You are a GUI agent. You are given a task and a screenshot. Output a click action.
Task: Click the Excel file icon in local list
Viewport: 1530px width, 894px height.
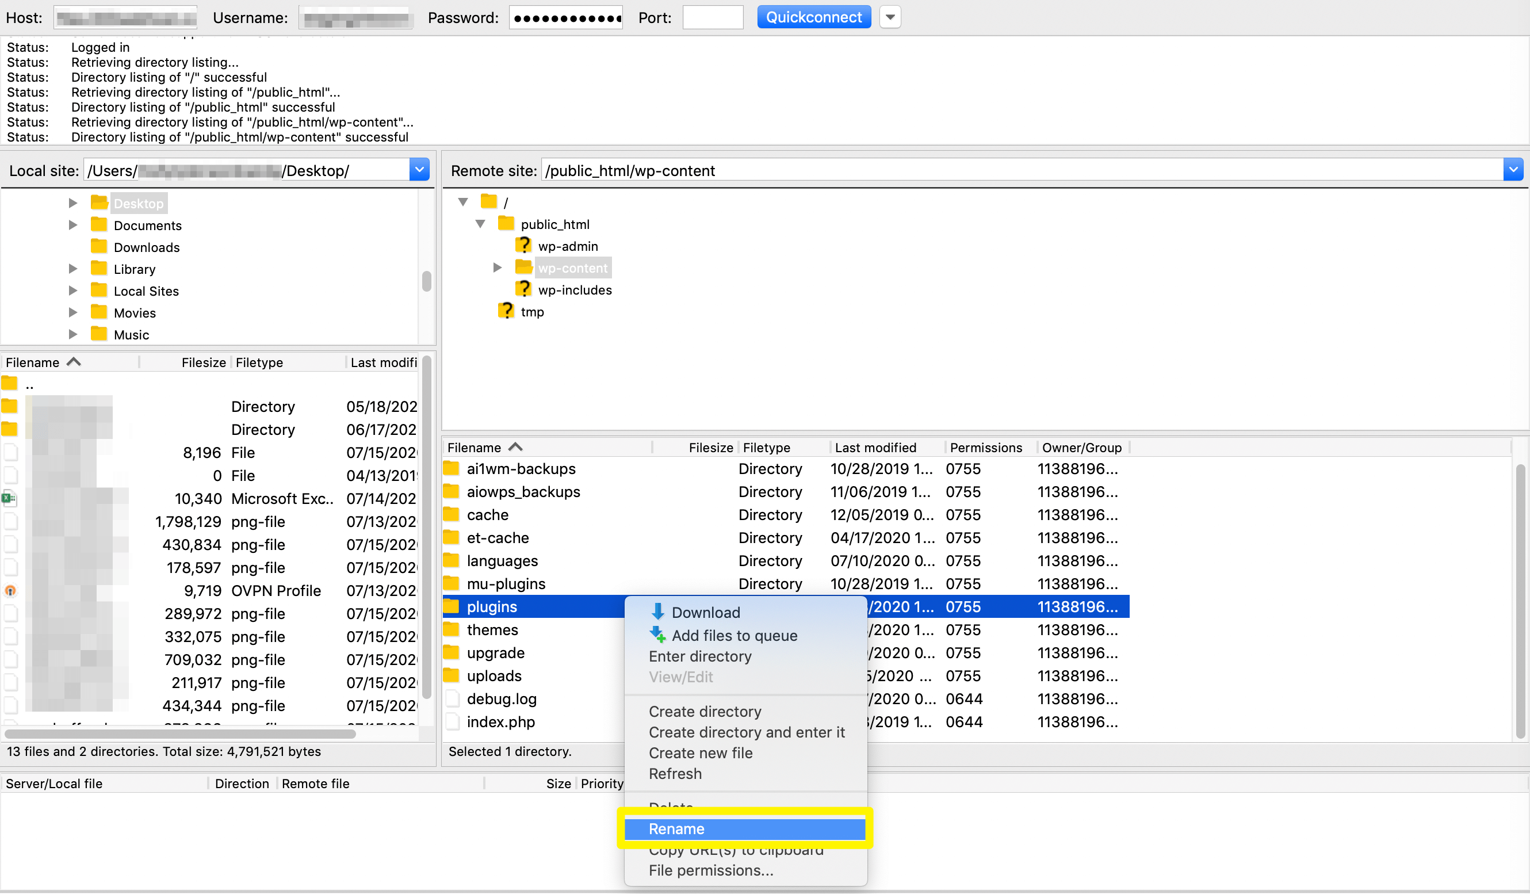coord(9,499)
